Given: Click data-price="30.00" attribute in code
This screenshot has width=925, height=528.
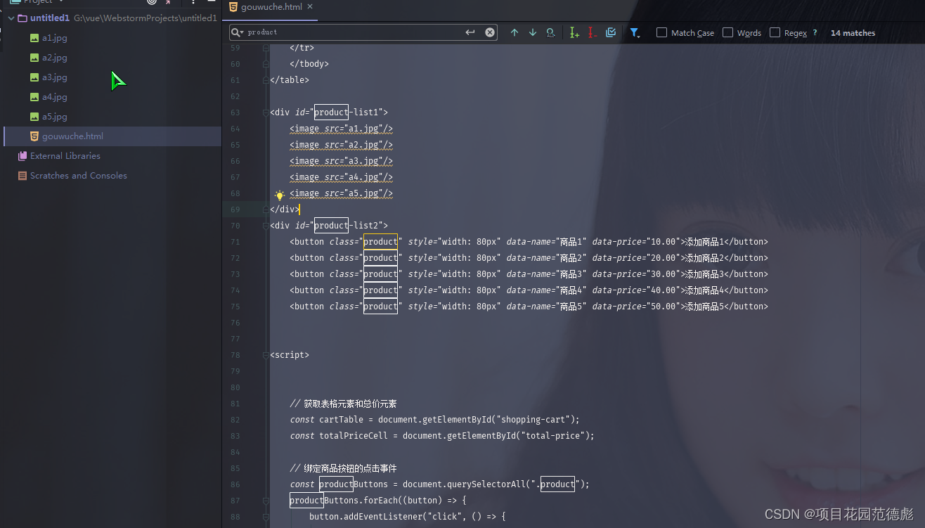Looking at the screenshot, I should tap(636, 274).
